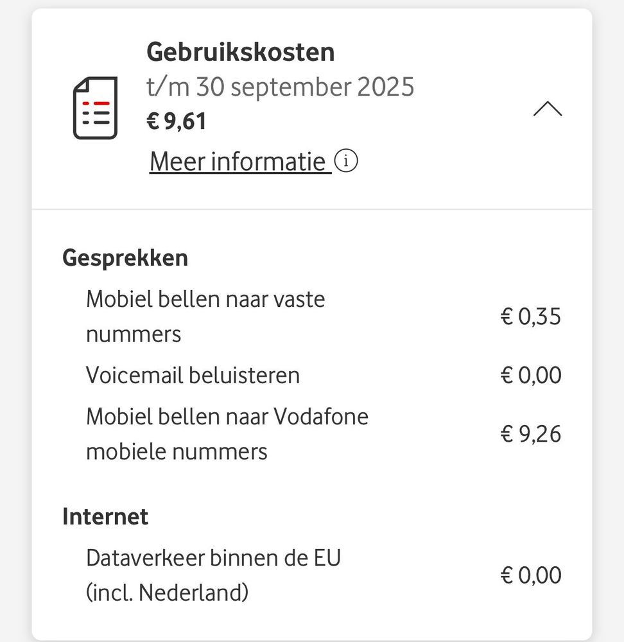Screen dimensions: 624x642
Task: Click the € 0,35 charge amount
Action: pos(530,317)
